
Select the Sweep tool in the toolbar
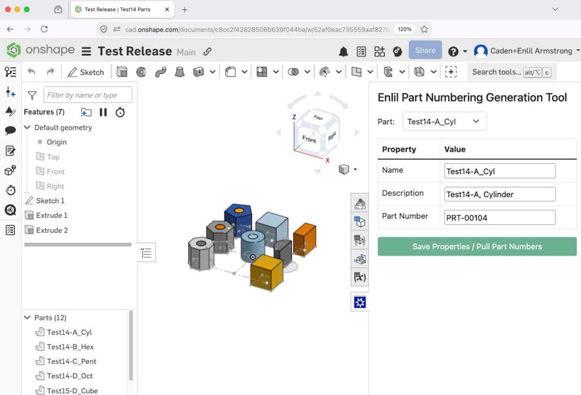[160, 72]
